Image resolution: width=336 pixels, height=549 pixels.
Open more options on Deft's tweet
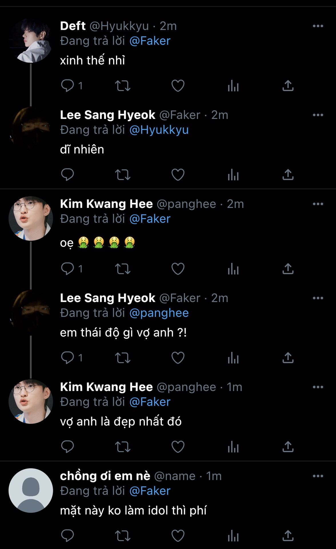click(x=318, y=26)
